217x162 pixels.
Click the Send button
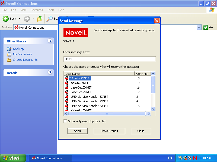tap(78, 131)
